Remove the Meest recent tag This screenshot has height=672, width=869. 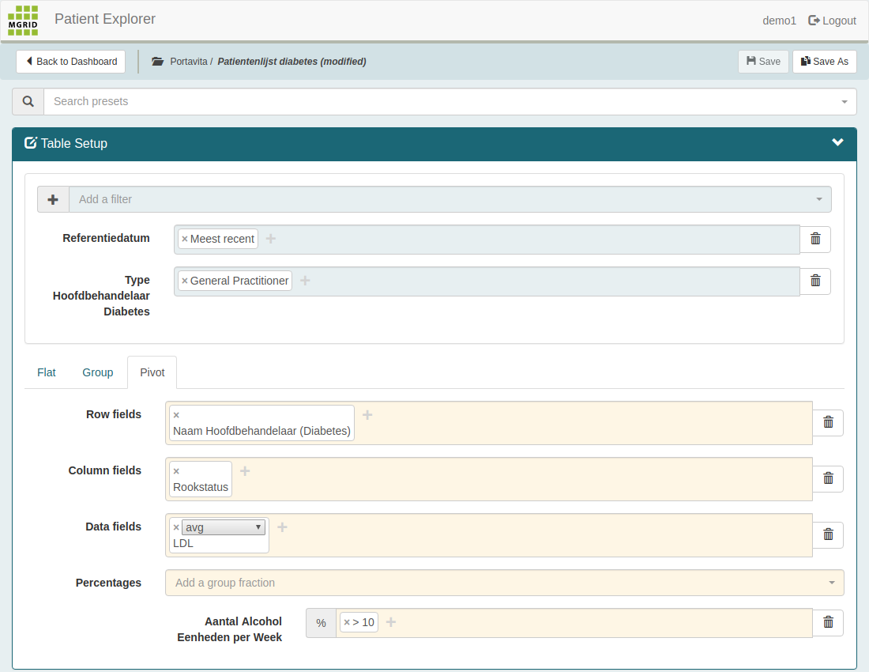coord(185,239)
